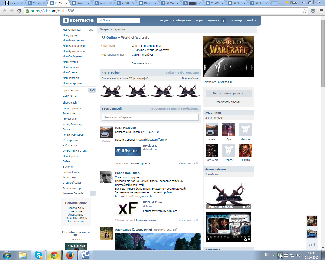Open Маслов member avatar
325x260 pixels.
pyautogui.click(x=245, y=130)
